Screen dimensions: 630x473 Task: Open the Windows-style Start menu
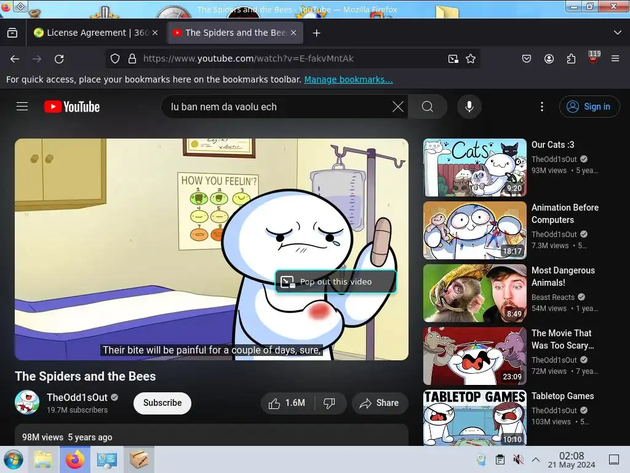coord(14,459)
